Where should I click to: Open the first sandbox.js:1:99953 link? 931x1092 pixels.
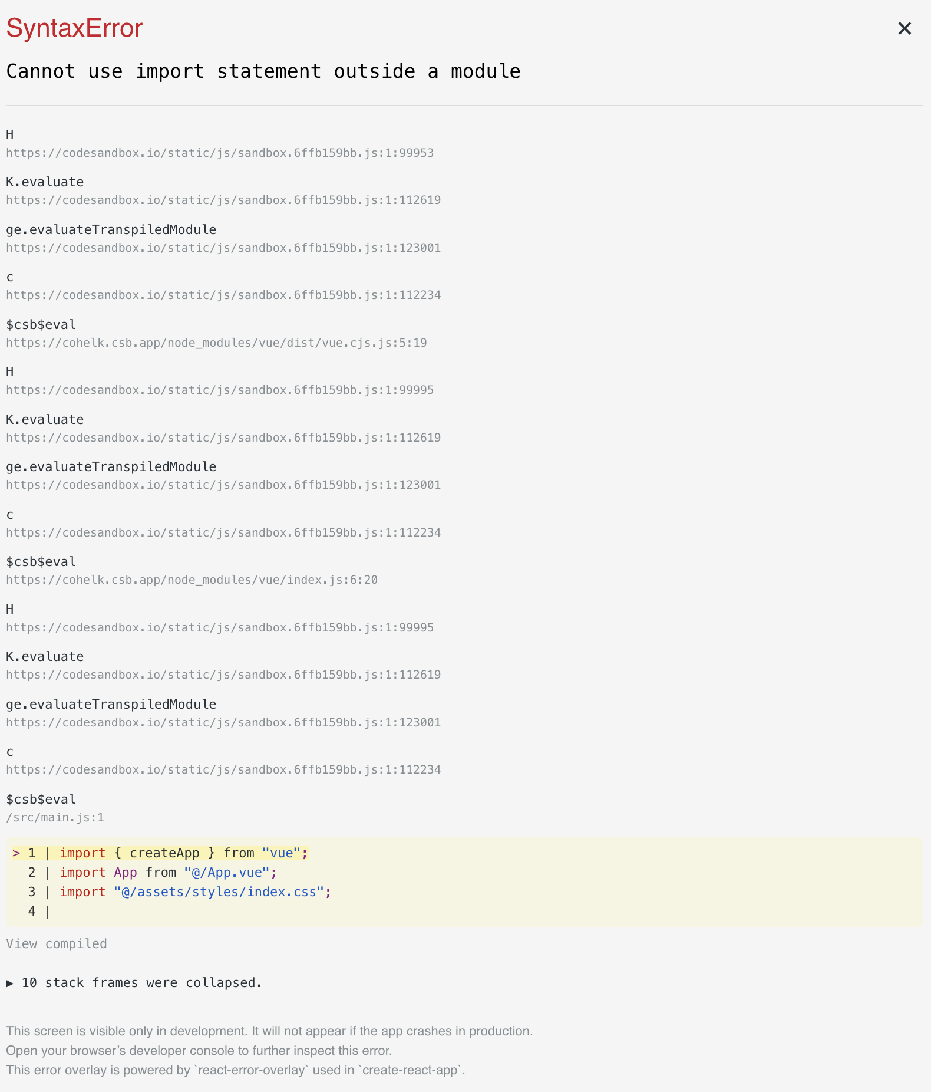point(220,153)
